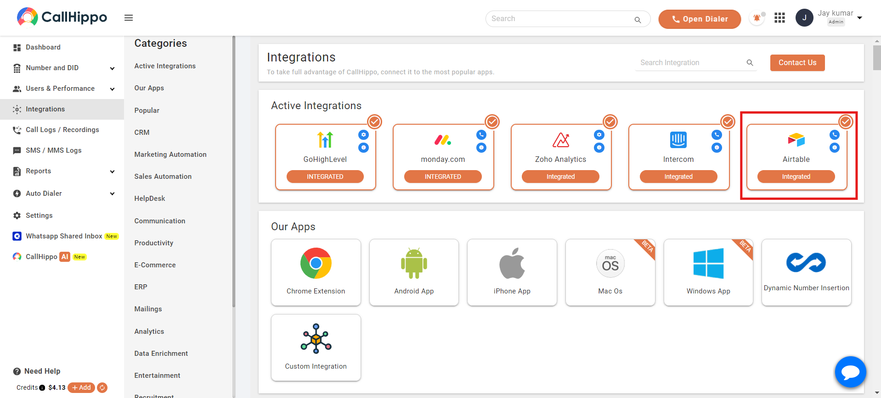The width and height of the screenshot is (881, 398).
Task: Show info icon on GoHighLevel card
Action: click(x=363, y=148)
